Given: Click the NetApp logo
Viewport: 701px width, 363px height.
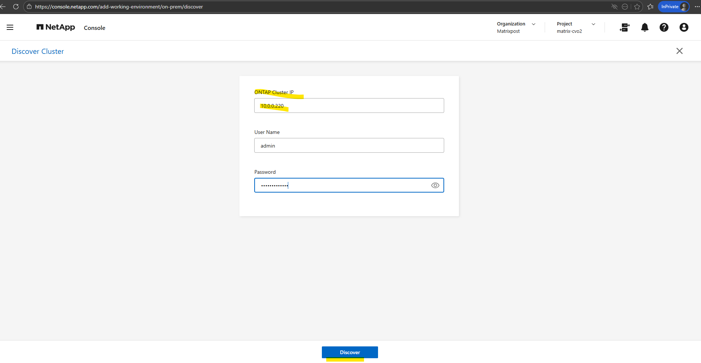Looking at the screenshot, I should click(x=56, y=27).
